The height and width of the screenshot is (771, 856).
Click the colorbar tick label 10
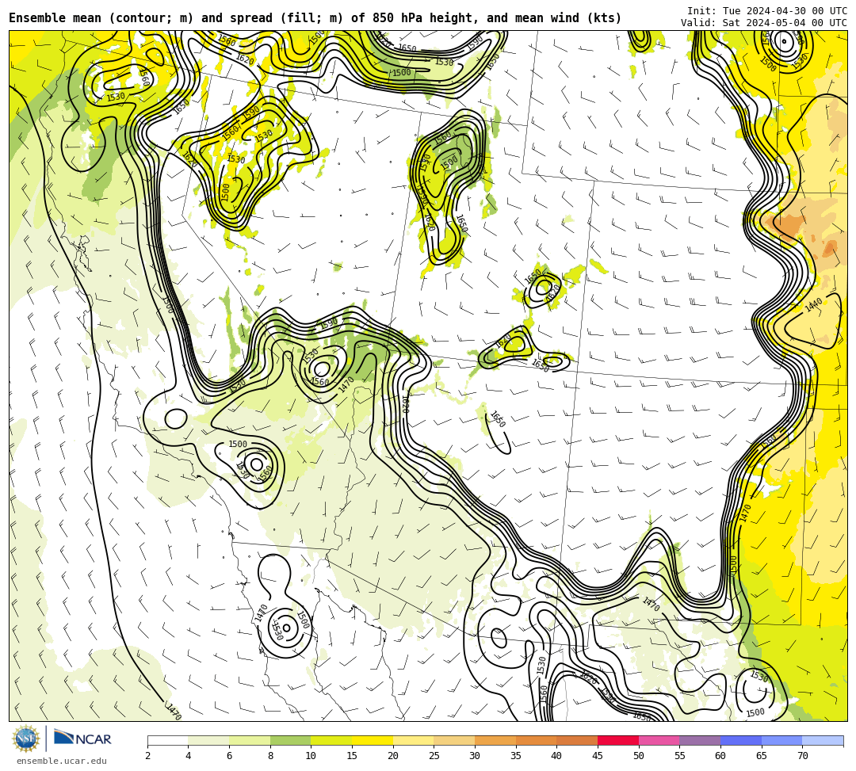[311, 756]
